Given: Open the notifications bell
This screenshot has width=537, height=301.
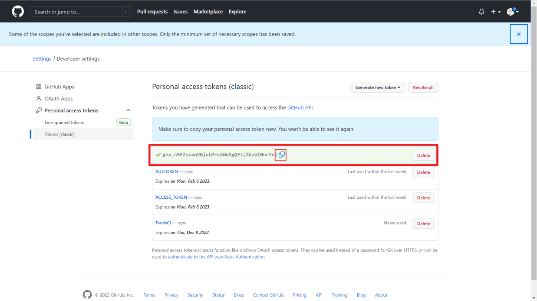Looking at the screenshot, I should coord(481,12).
